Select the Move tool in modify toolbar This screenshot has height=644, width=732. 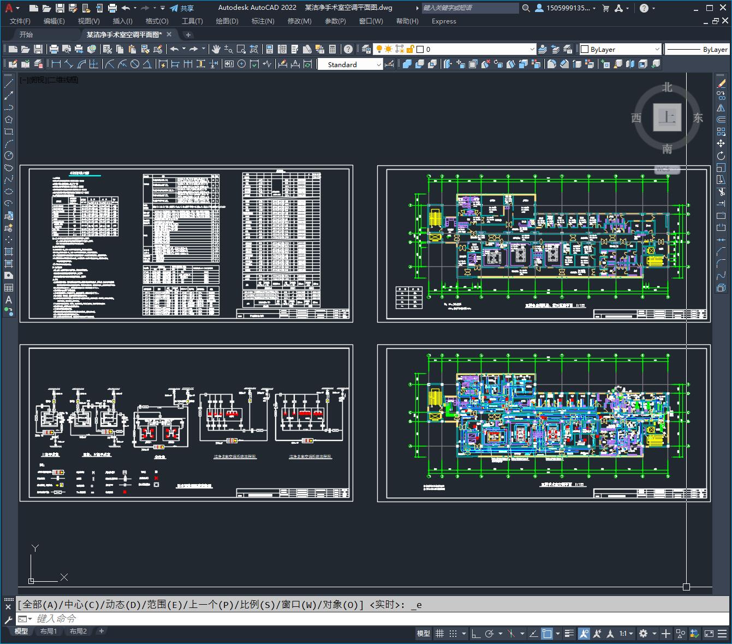click(721, 144)
